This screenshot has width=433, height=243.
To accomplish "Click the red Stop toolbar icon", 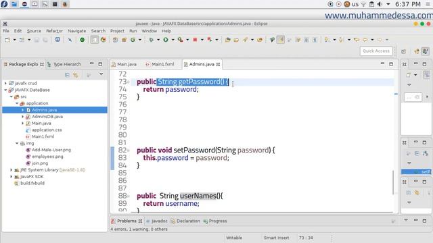I will tap(195, 40).
